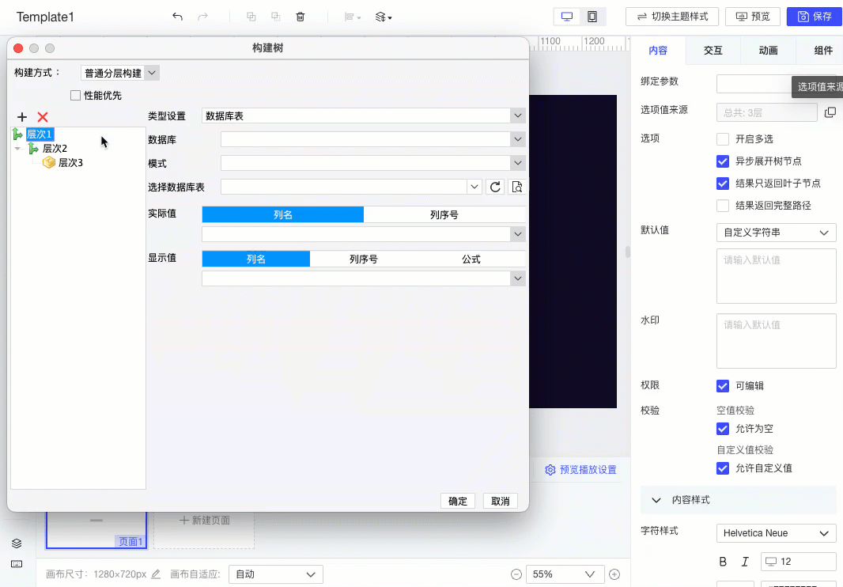The height and width of the screenshot is (587, 843).
Task: Open the 模式 dropdown
Action: tap(373, 163)
